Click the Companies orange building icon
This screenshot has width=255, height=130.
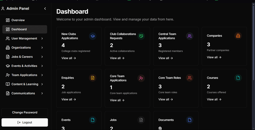point(238,36)
